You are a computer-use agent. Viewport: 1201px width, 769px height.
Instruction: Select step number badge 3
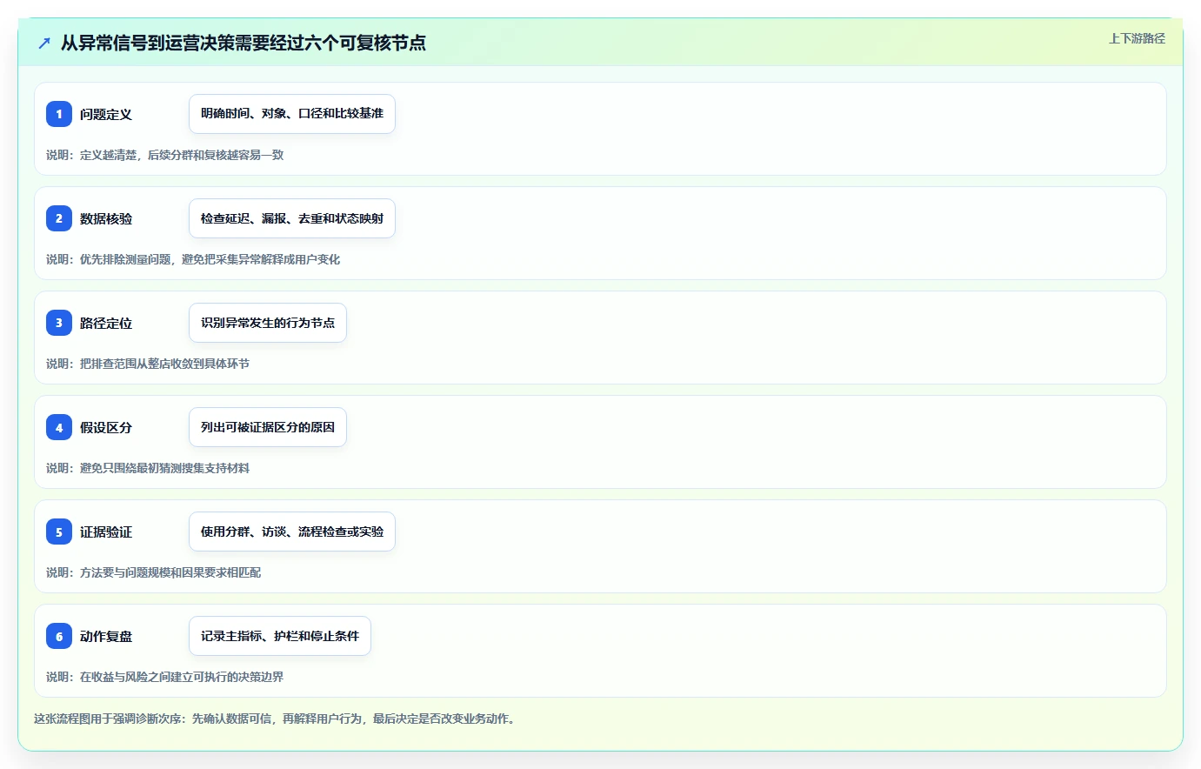click(59, 323)
